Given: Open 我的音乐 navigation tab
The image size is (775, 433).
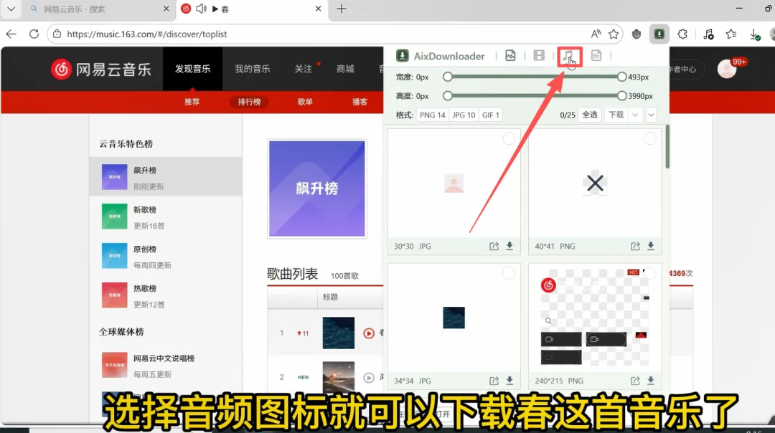Looking at the screenshot, I should (252, 69).
